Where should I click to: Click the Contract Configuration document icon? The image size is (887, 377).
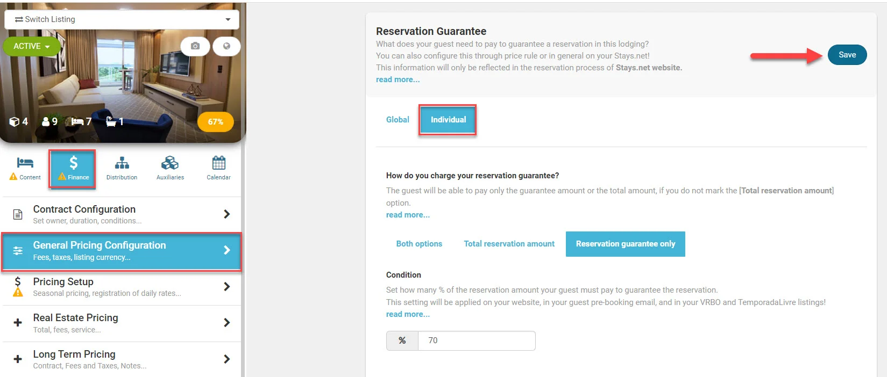pyautogui.click(x=18, y=214)
